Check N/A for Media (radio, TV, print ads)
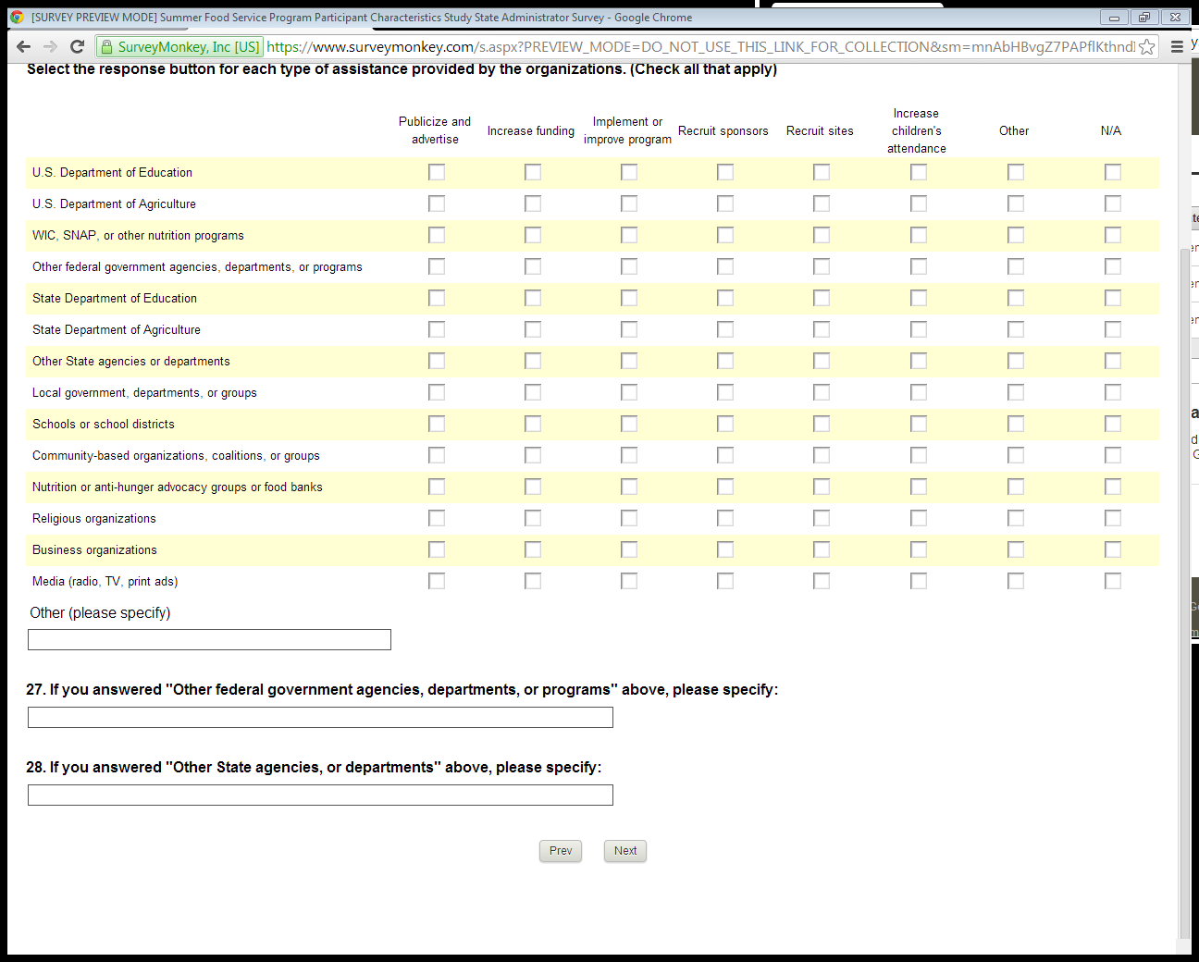This screenshot has height=962, width=1199. click(1113, 581)
